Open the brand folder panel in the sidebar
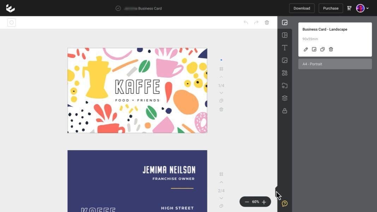This screenshot has height=212, width=377. (285, 86)
